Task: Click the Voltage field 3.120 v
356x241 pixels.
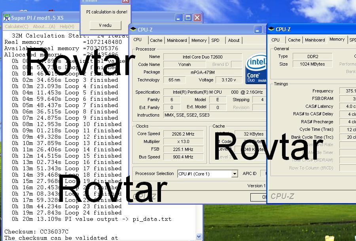Action: click(x=229, y=80)
